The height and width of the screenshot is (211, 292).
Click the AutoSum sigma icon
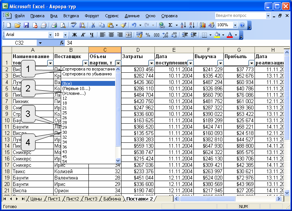point(170,25)
